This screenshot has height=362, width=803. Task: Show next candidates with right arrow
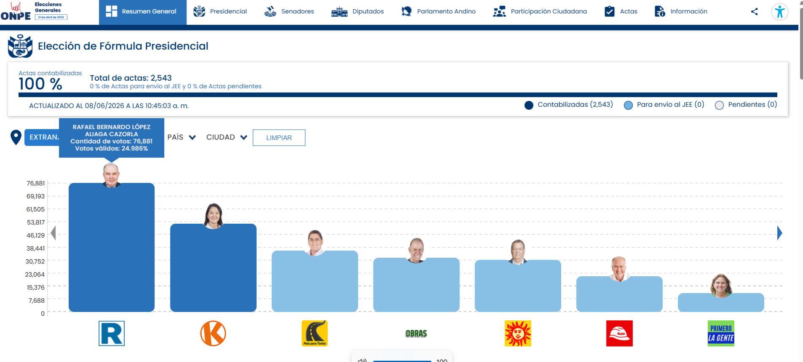[x=779, y=233]
